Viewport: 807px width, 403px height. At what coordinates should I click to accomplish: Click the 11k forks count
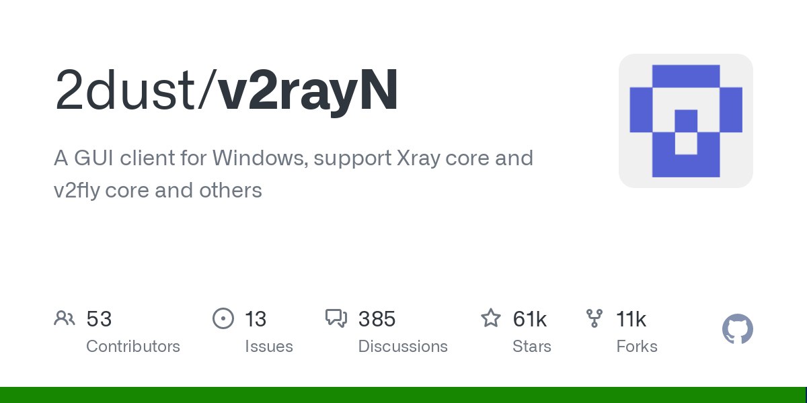point(631,319)
